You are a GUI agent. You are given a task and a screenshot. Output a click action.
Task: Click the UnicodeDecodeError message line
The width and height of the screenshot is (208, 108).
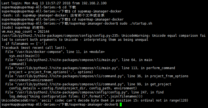coord(95,100)
